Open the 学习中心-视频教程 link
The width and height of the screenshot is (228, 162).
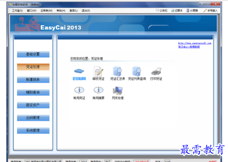click(189, 47)
